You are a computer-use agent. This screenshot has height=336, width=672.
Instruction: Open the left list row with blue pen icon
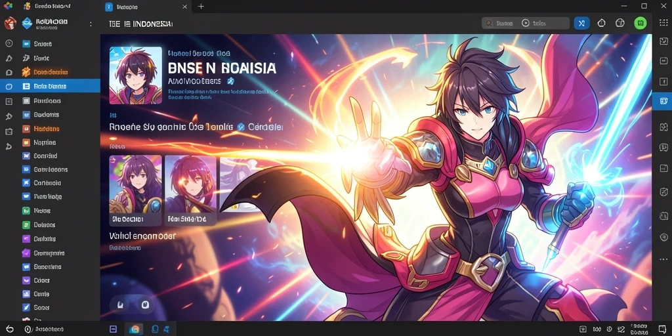point(50,308)
